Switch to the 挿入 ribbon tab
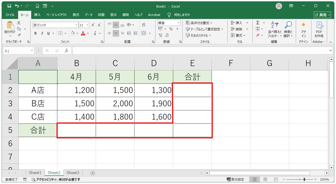336x184 pixels. pyautogui.click(x=37, y=15)
